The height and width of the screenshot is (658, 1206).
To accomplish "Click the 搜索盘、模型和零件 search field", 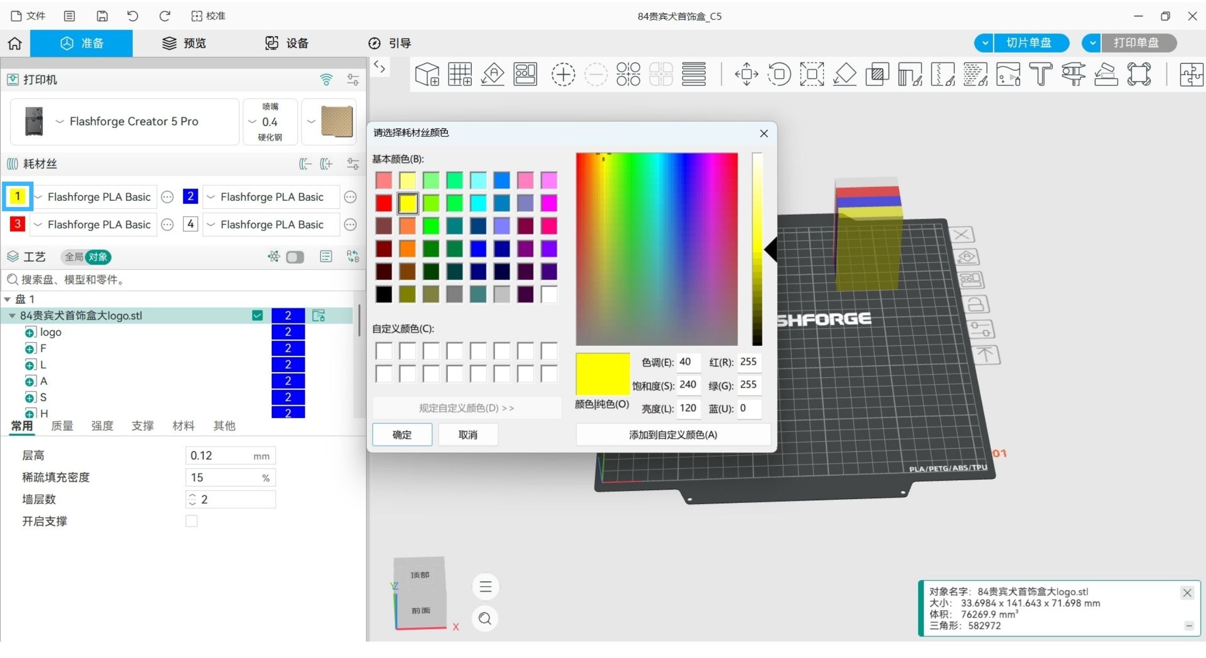I will point(183,280).
